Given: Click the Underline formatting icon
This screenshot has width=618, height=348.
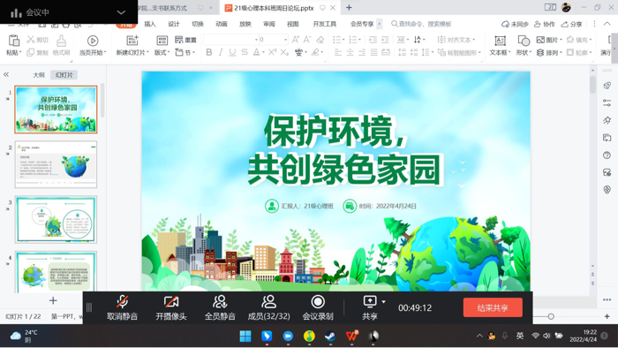Looking at the screenshot, I should click(232, 52).
